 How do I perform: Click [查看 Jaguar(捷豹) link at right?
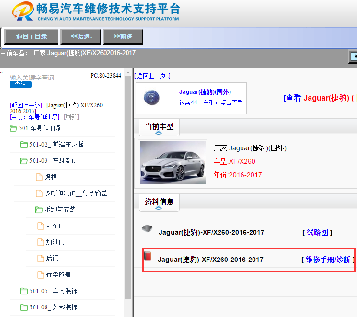(320, 98)
